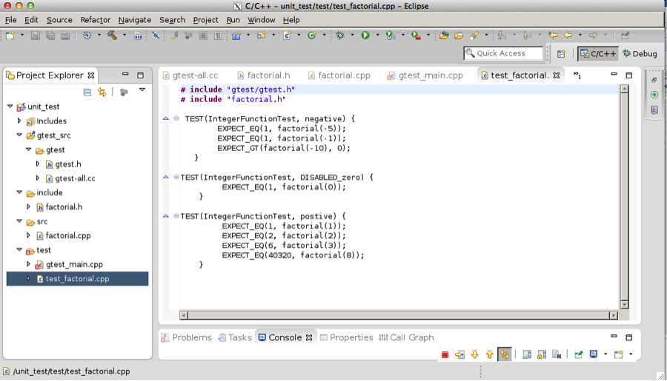
Task: Toggle Mark Occurrences in the toolbar
Action: click(x=173, y=36)
